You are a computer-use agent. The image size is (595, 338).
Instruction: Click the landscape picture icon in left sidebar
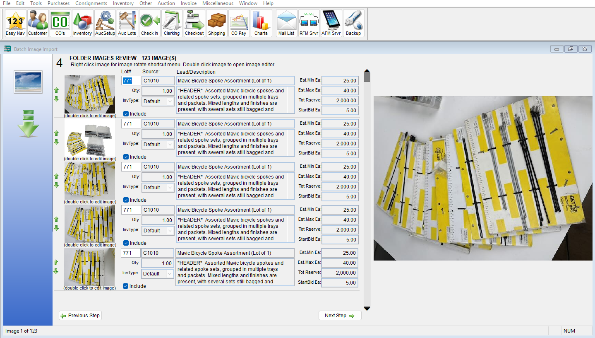28,82
